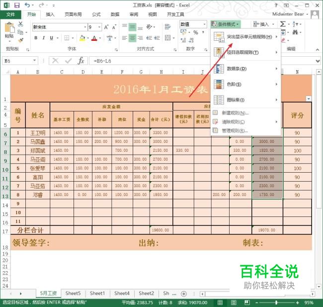The image size is (323, 307).
Task: Collapse the ribbon with the up chevron
Action: [x=318, y=50]
